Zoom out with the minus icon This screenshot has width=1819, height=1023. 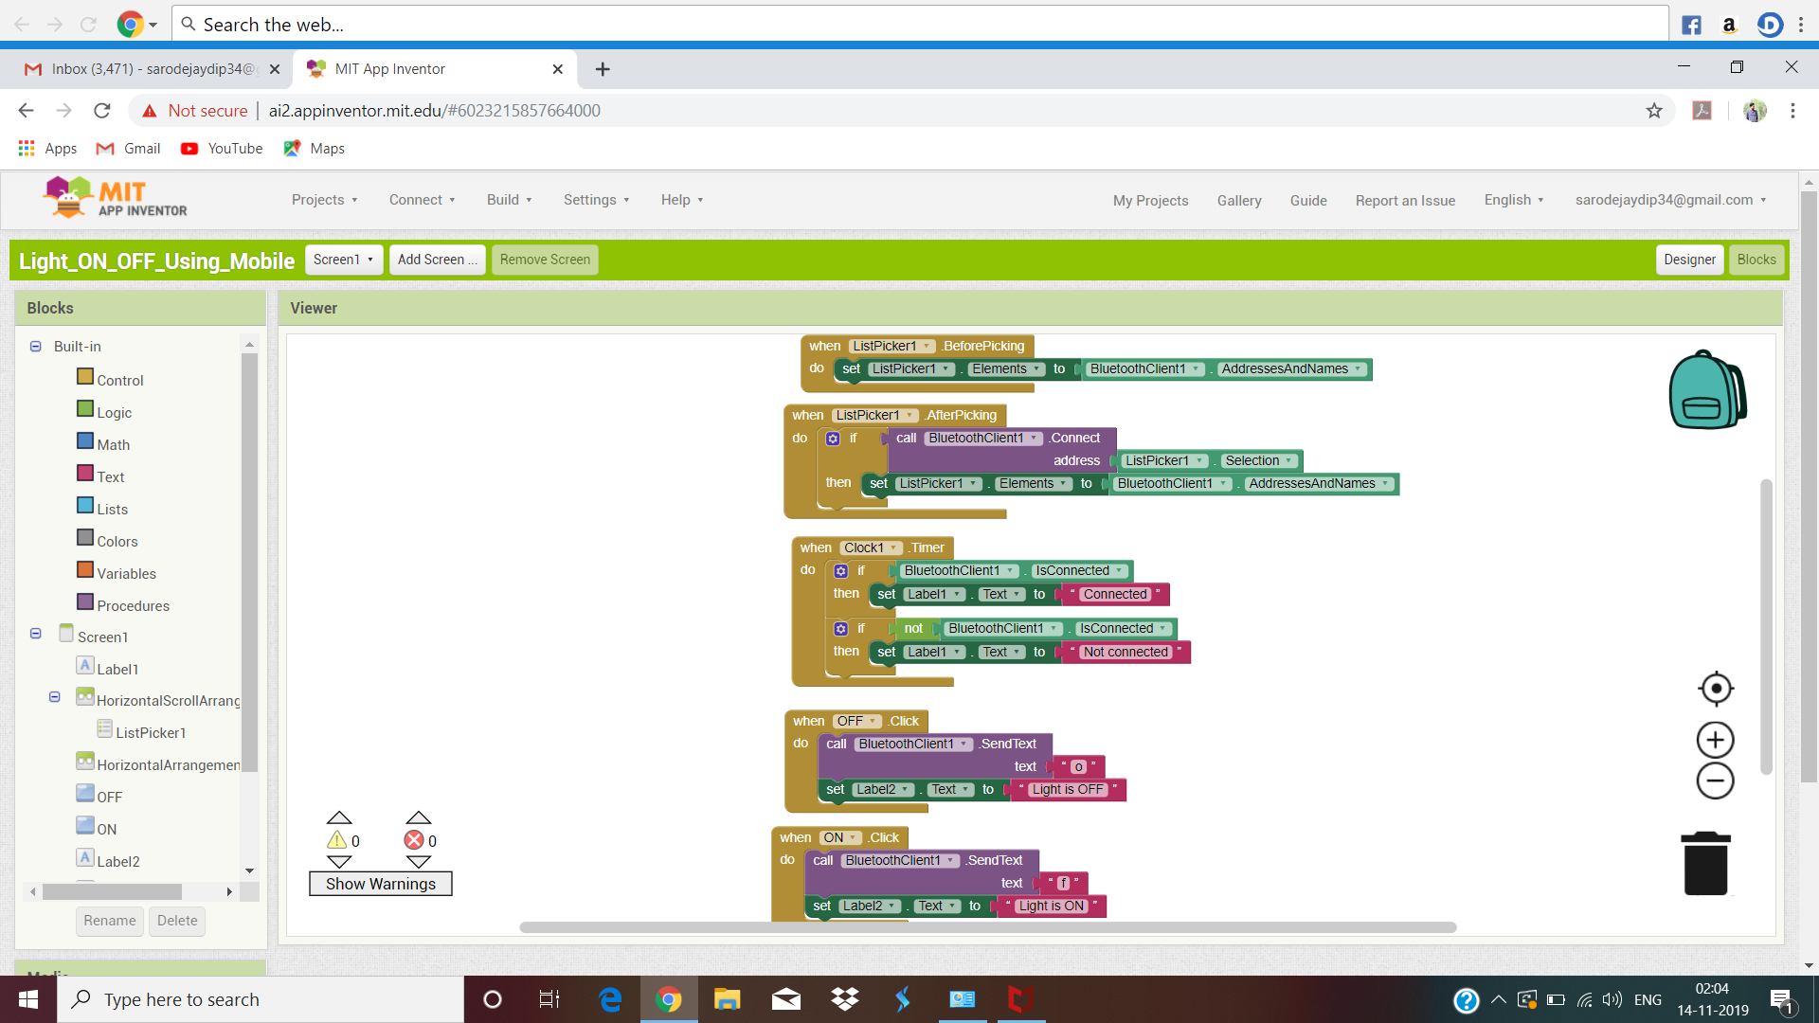pyautogui.click(x=1715, y=781)
